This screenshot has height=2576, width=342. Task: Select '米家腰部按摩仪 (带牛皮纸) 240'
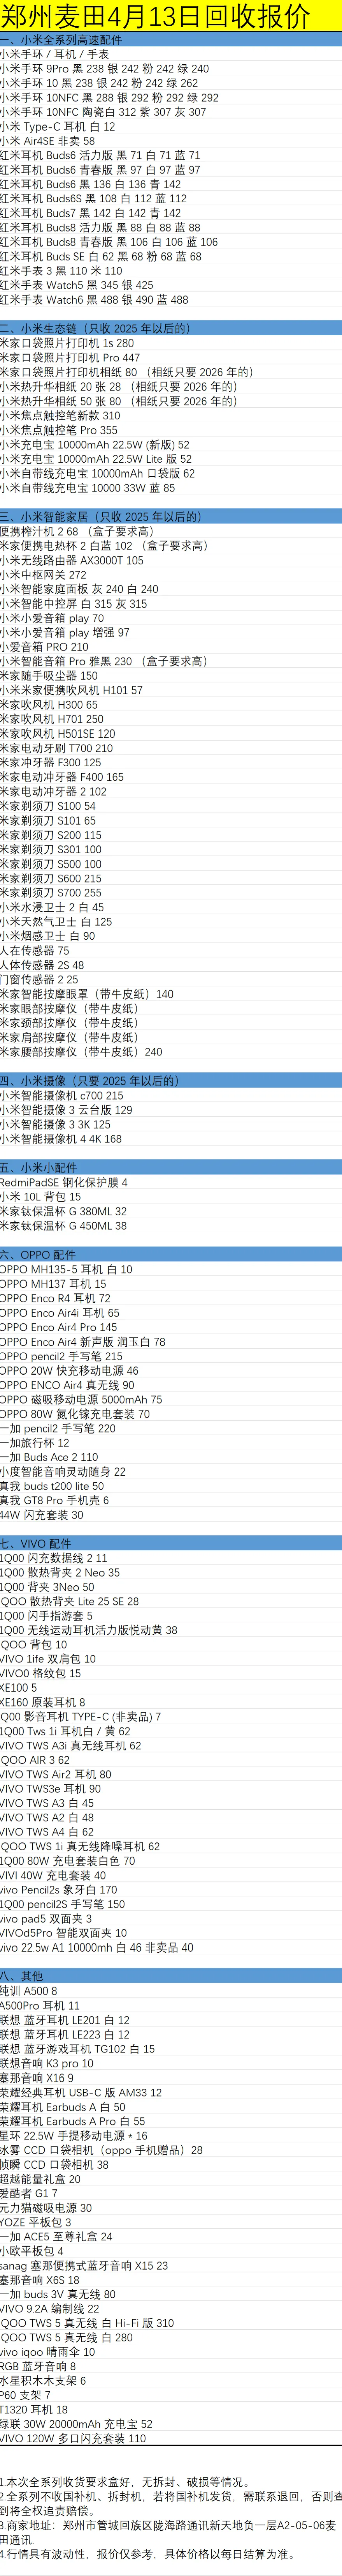[81, 1052]
